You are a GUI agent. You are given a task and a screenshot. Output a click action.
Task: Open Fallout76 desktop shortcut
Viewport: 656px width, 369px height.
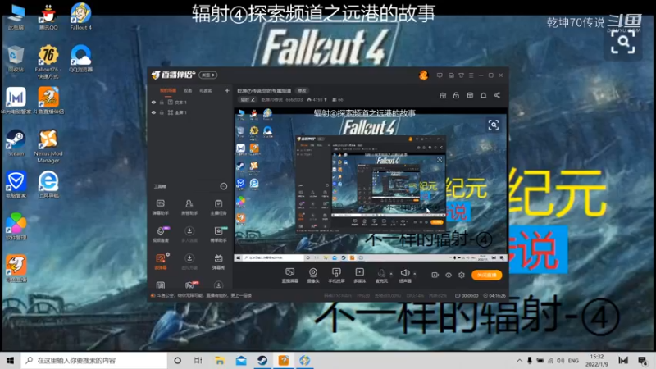48,62
